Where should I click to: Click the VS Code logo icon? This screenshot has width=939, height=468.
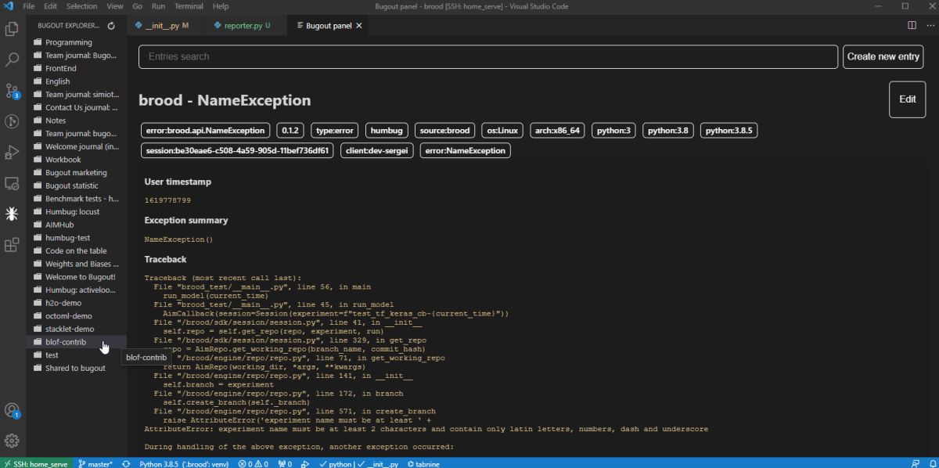[9, 5]
